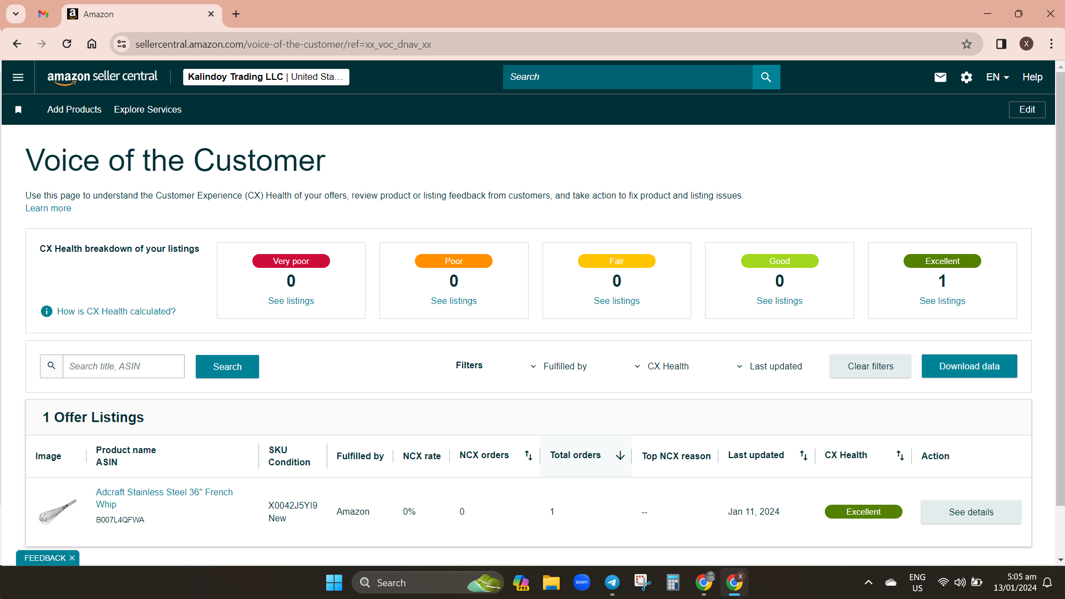Focus the Search title, ASIN field
Viewport: 1065px width, 599px height.
pos(123,366)
